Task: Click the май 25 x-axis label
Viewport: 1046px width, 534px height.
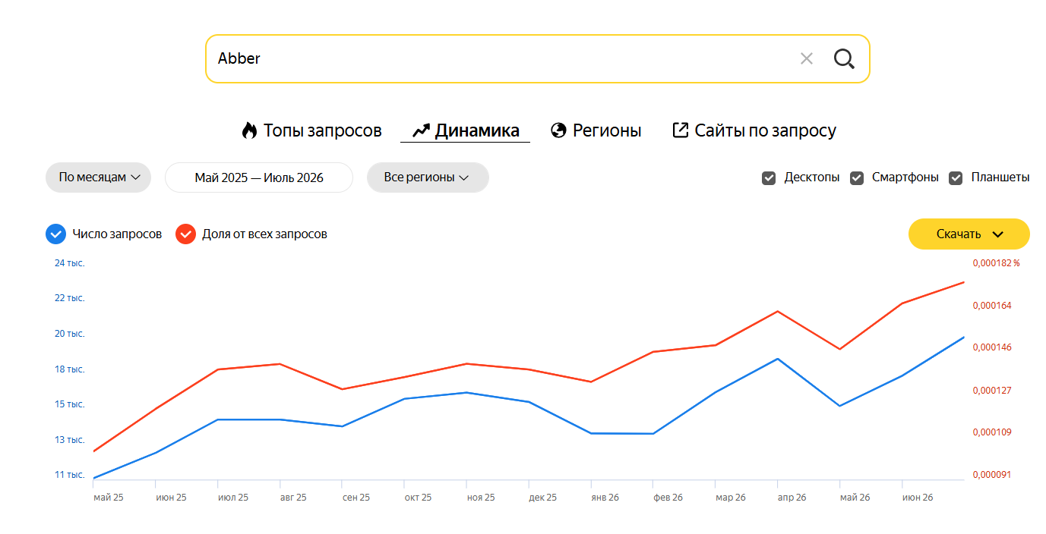Action: point(109,498)
